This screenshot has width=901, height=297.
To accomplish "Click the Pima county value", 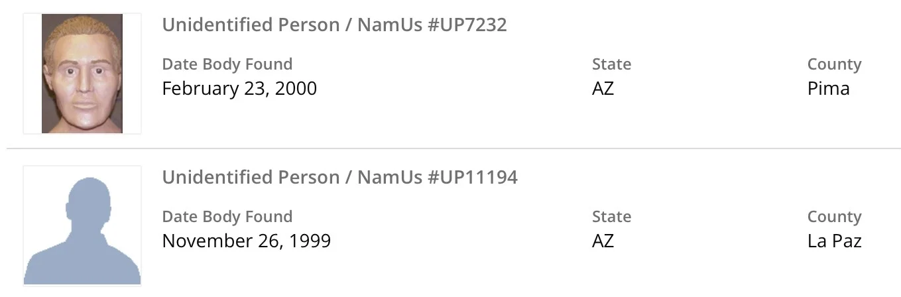I will (828, 88).
